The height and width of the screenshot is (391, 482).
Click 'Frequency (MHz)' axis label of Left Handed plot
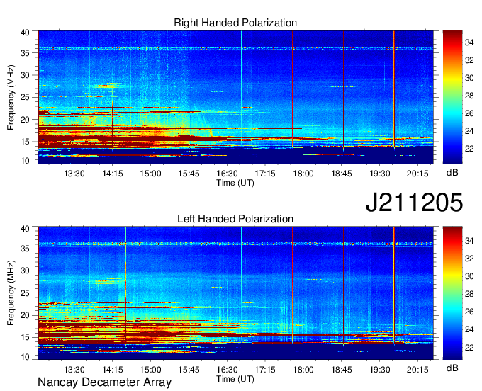[11, 293]
